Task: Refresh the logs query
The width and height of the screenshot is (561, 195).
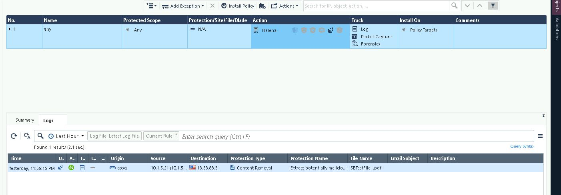Action: [14, 136]
